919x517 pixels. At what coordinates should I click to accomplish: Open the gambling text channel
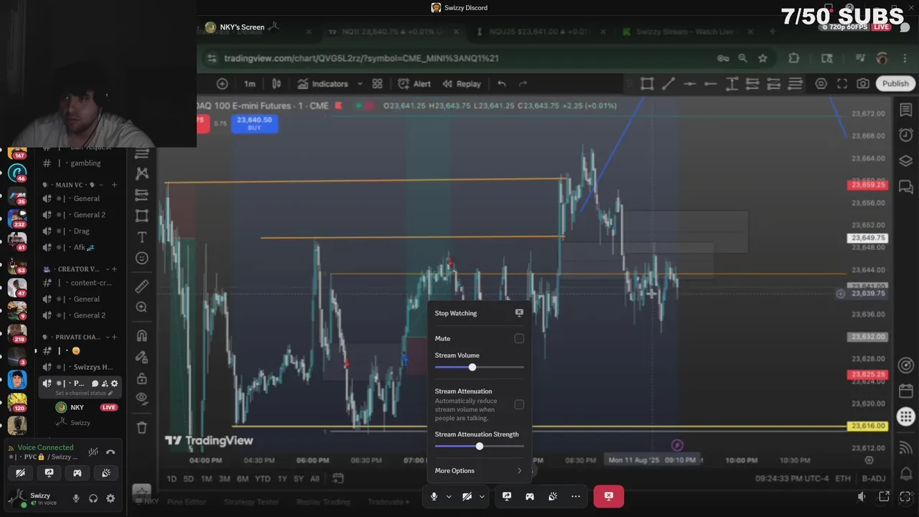point(79,163)
